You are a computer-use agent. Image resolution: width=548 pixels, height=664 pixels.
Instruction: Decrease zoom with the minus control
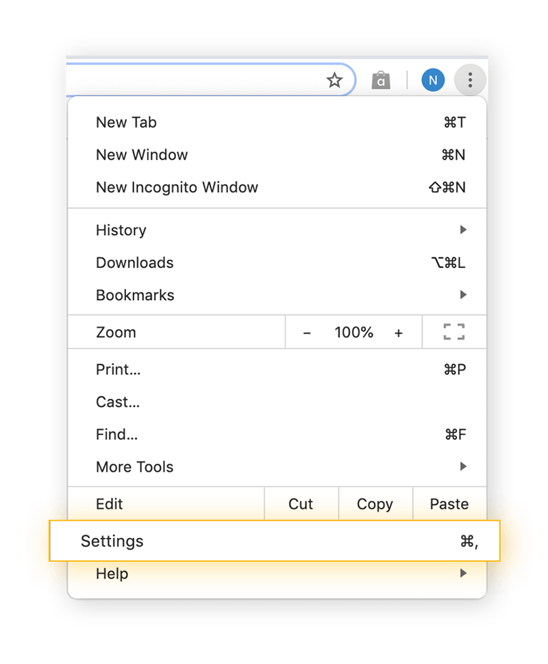[x=307, y=332]
